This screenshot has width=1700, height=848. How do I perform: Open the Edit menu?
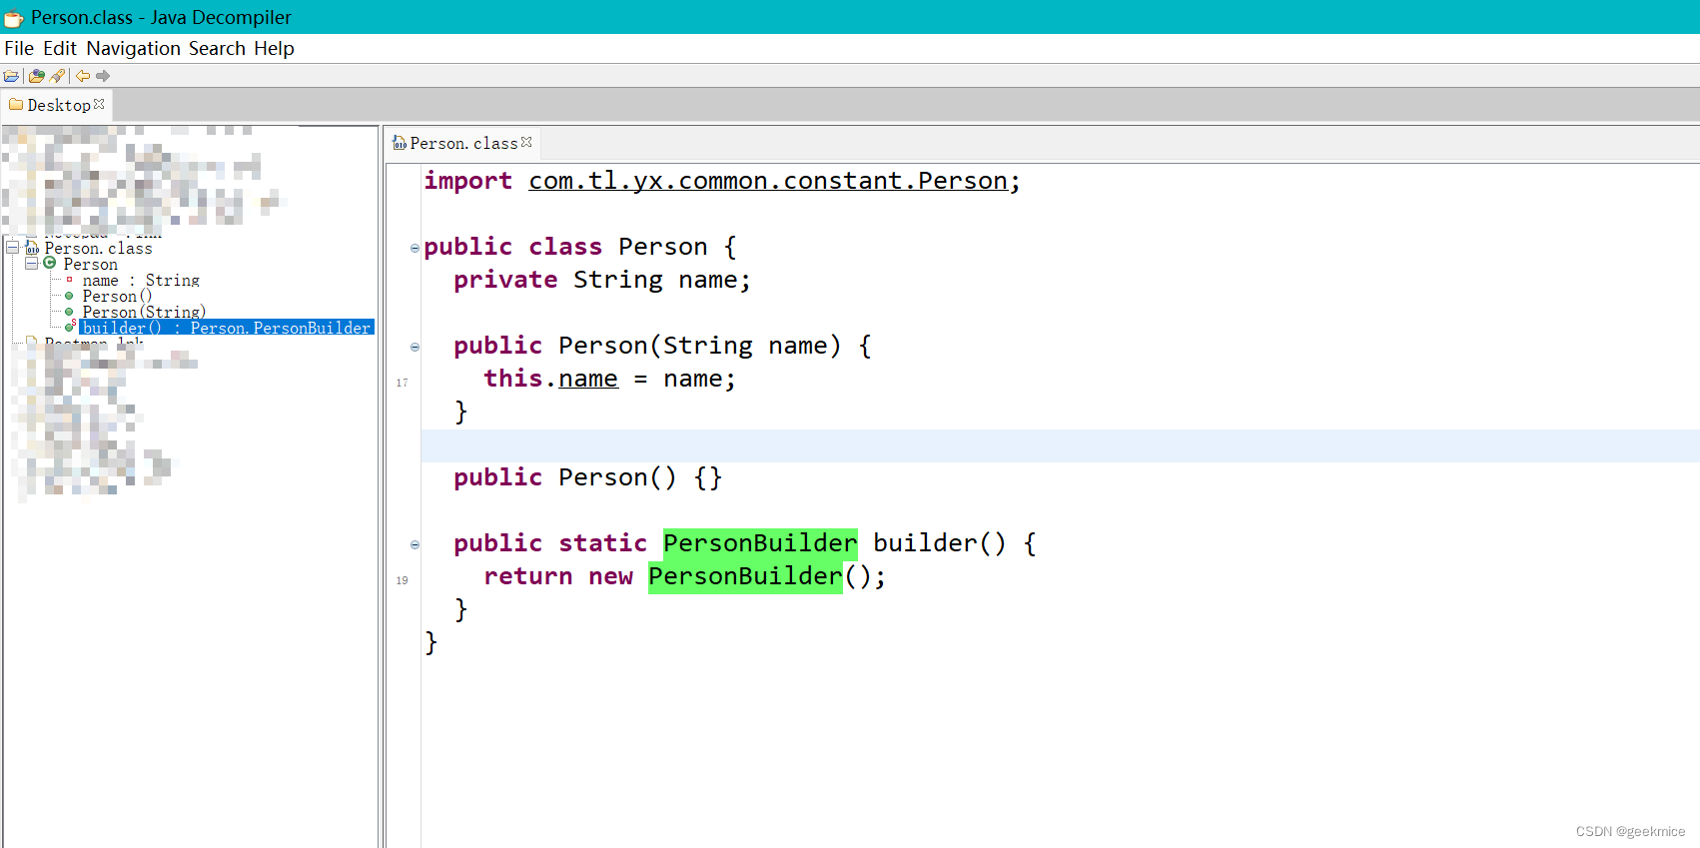(x=60, y=48)
